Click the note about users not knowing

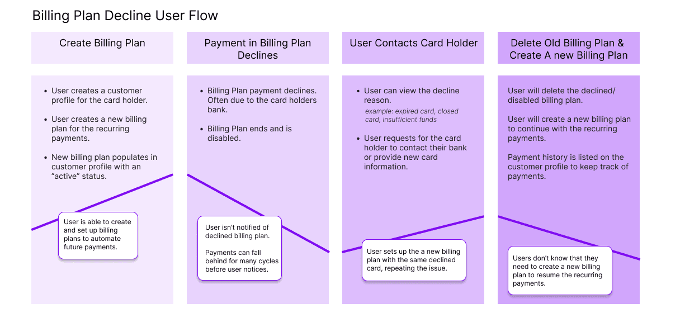click(560, 271)
